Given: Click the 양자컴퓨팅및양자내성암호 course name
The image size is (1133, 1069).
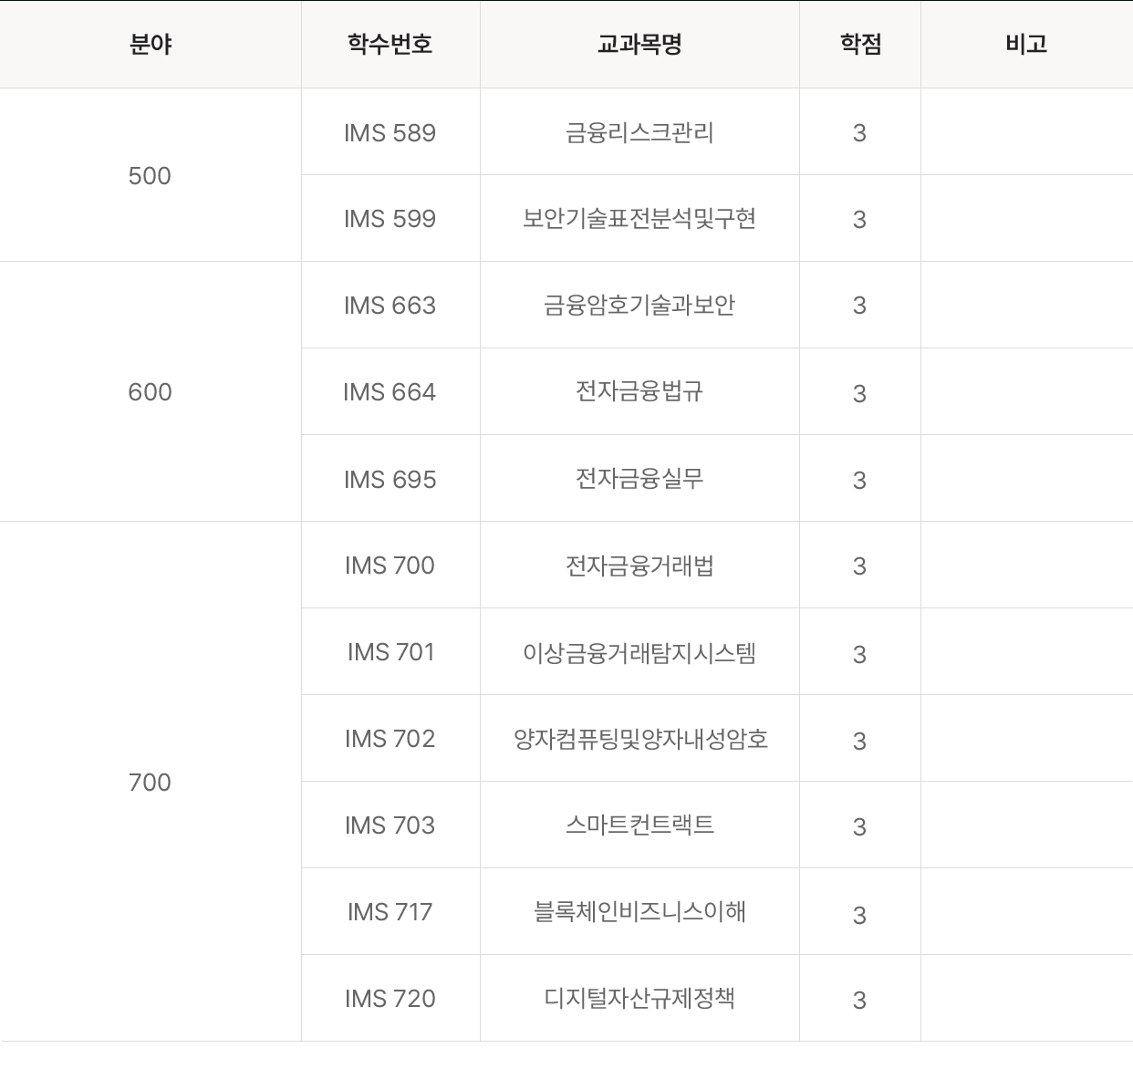Looking at the screenshot, I should point(639,739).
